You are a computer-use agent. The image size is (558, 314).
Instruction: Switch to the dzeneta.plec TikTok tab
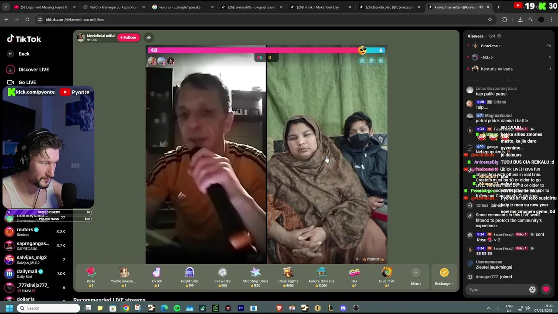(x=389, y=7)
